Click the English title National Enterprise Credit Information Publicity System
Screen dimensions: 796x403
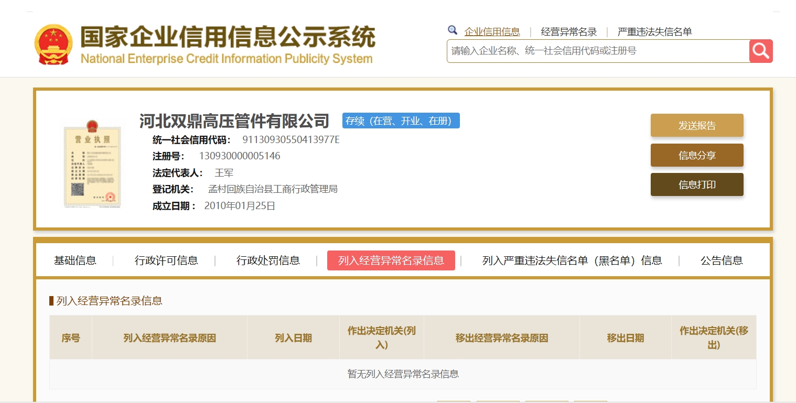[227, 58]
